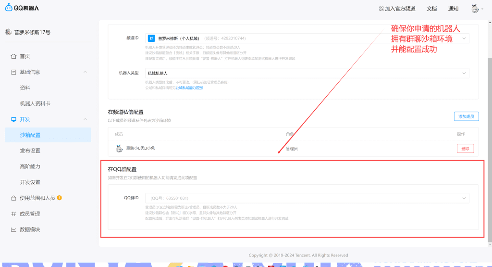
Task: Click the 数据模块 chart icon
Action: pos(13,229)
